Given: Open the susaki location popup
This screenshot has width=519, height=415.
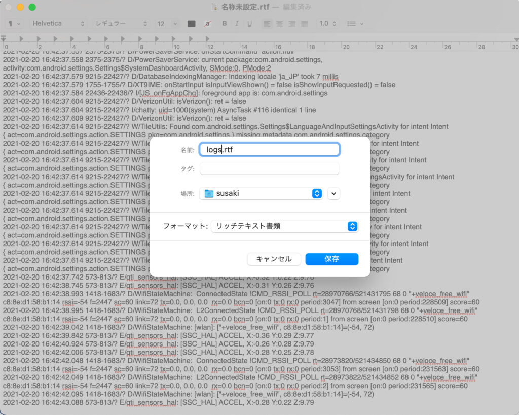Looking at the screenshot, I should click(261, 193).
